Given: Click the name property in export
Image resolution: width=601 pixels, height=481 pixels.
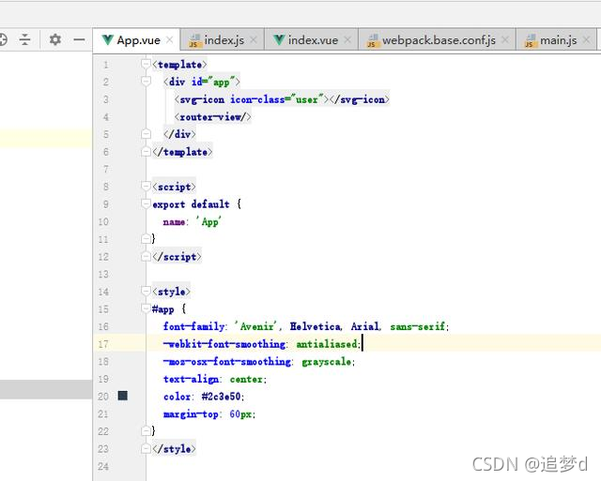Looking at the screenshot, I should tap(175, 222).
